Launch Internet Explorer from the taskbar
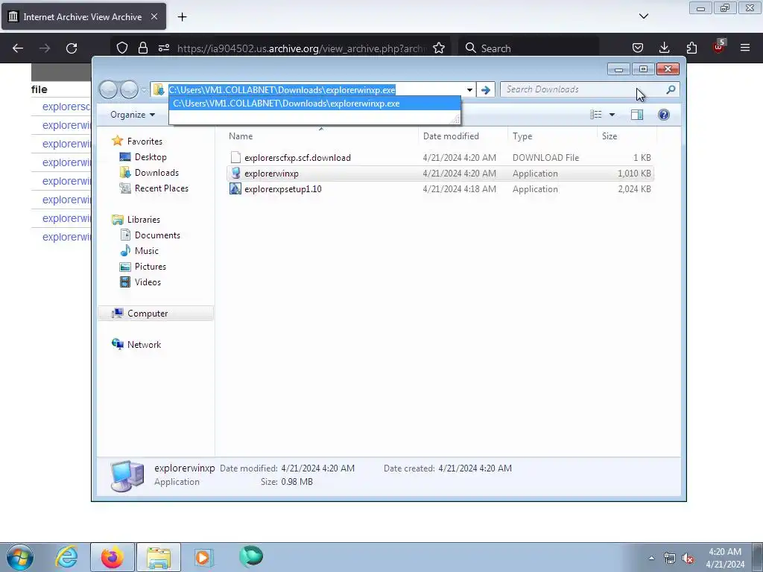 click(66, 557)
